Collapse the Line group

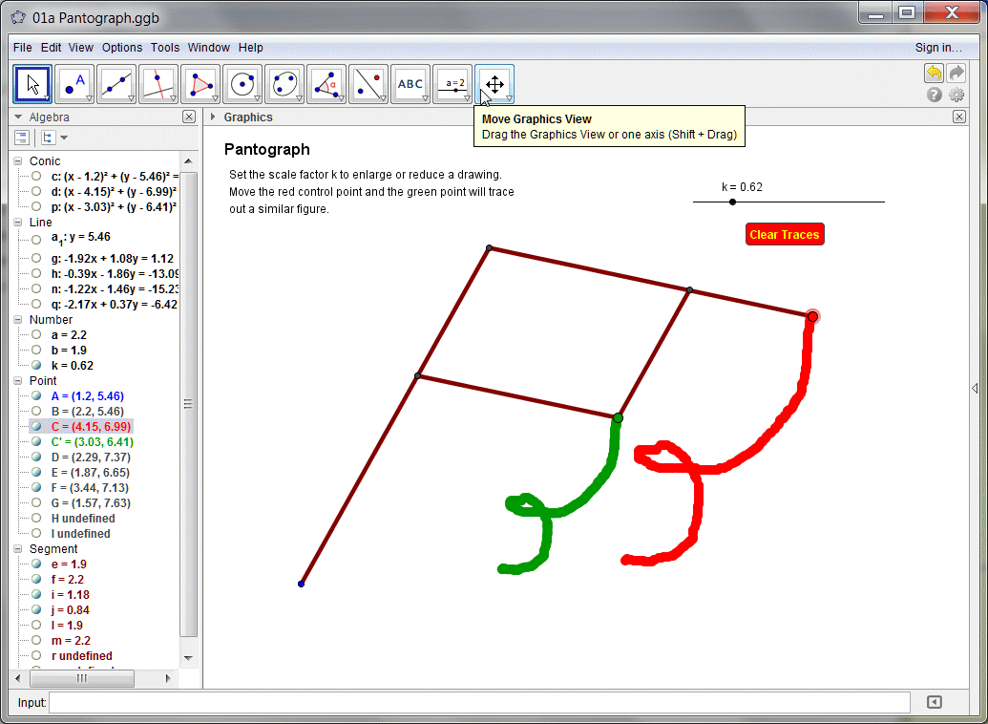[17, 222]
